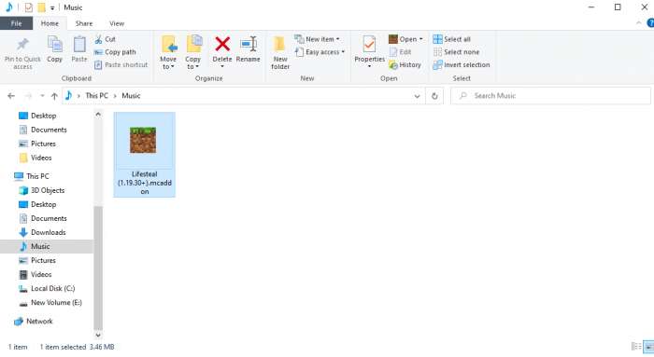Go back with the left arrow
Image resolution: width=654 pixels, height=357 pixels.
tap(11, 96)
